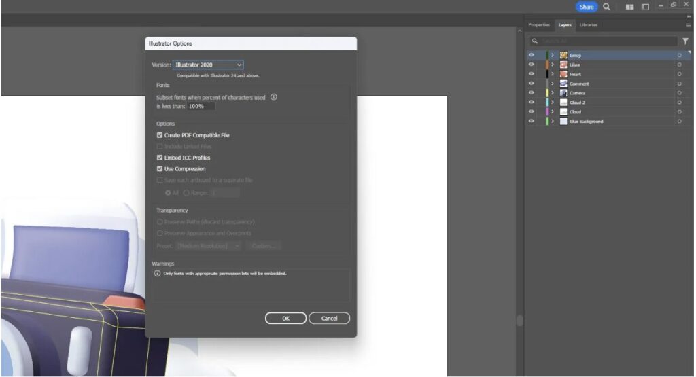Open the Layers panel hamburger menu
696x377 pixels.
[689, 25]
